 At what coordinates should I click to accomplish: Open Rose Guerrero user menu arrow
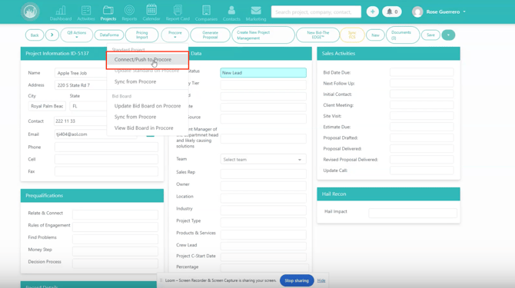464,12
